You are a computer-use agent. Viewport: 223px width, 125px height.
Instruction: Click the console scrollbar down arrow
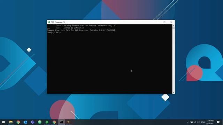(174, 93)
